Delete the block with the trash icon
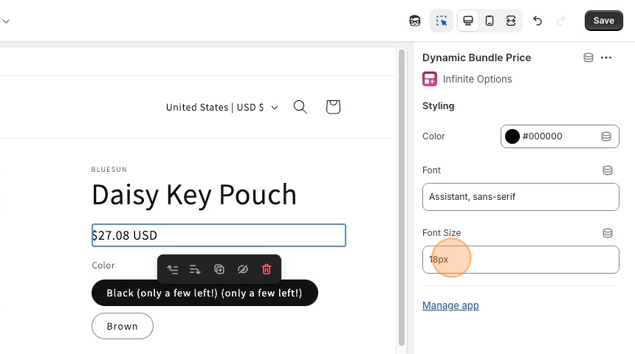Viewport: 635px width, 354px height. (267, 270)
